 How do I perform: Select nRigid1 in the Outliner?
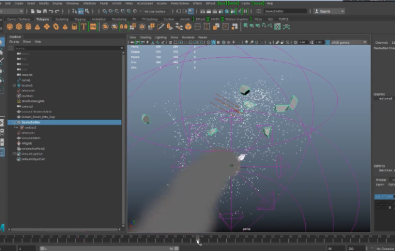click(x=26, y=143)
